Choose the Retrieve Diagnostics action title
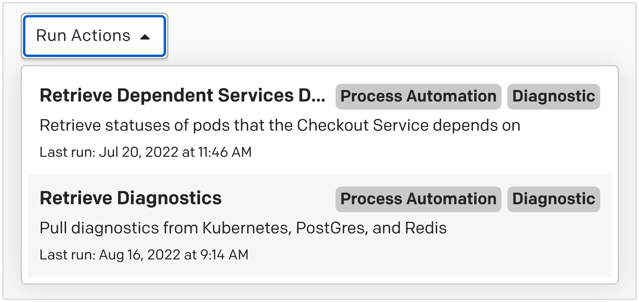 point(130,198)
